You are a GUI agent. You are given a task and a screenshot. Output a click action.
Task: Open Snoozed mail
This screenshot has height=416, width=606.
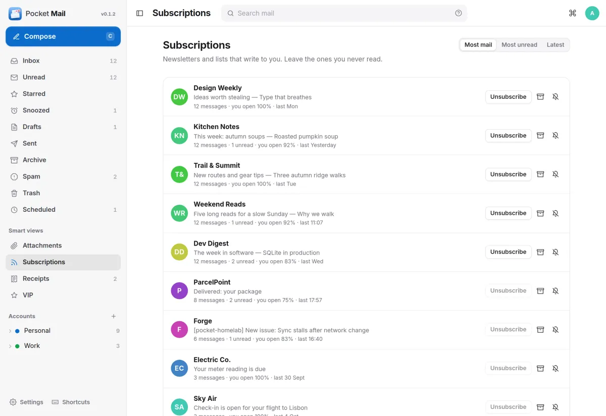pyautogui.click(x=63, y=110)
